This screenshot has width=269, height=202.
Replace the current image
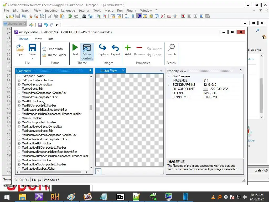click(103, 50)
